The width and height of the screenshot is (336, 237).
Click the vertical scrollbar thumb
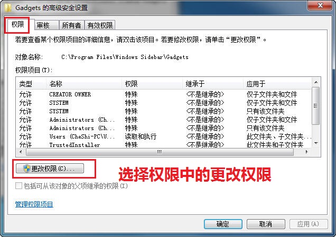[x=316, y=105]
